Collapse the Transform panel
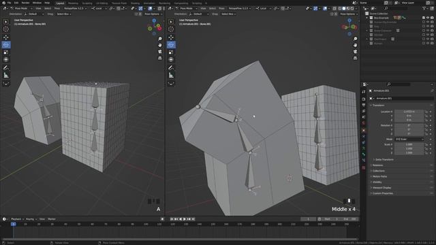Screen dimensions: 436x245 (378, 105)
